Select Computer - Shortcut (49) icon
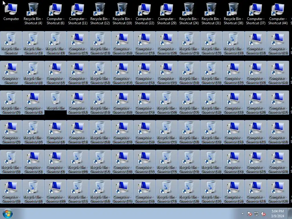Screen dimensions: 292x219 pyautogui.click(x=278, y=162)
